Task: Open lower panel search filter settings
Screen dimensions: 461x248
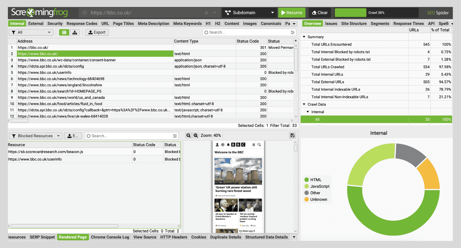Action: pyautogui.click(x=175, y=136)
